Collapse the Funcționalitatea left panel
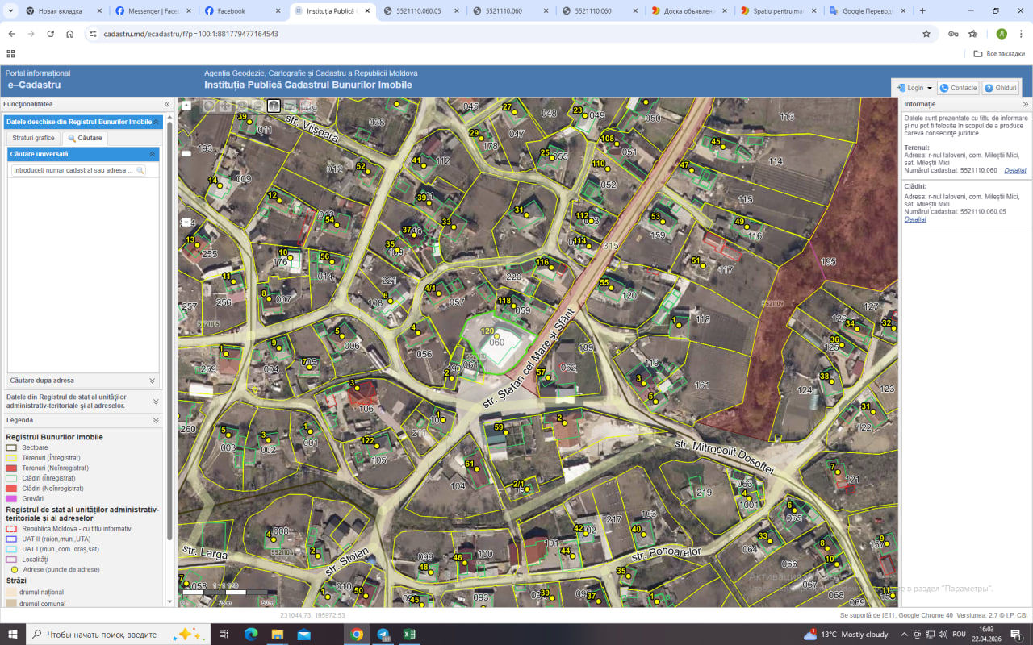1033x645 pixels. 167,104
